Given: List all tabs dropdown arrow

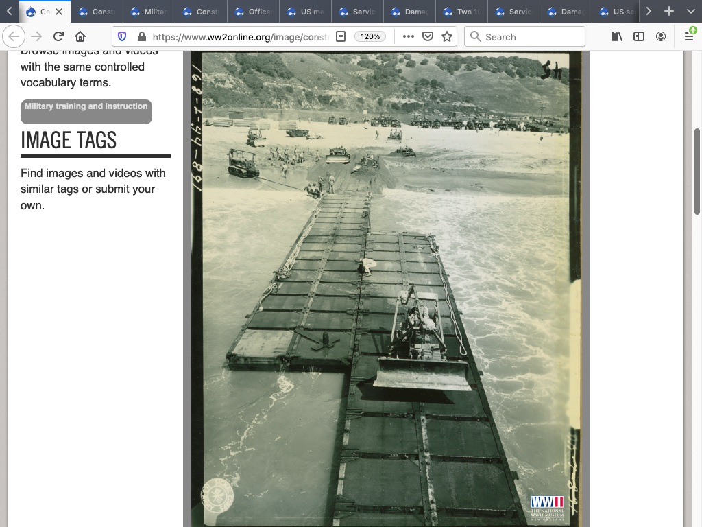Looking at the screenshot, I should pyautogui.click(x=690, y=12).
